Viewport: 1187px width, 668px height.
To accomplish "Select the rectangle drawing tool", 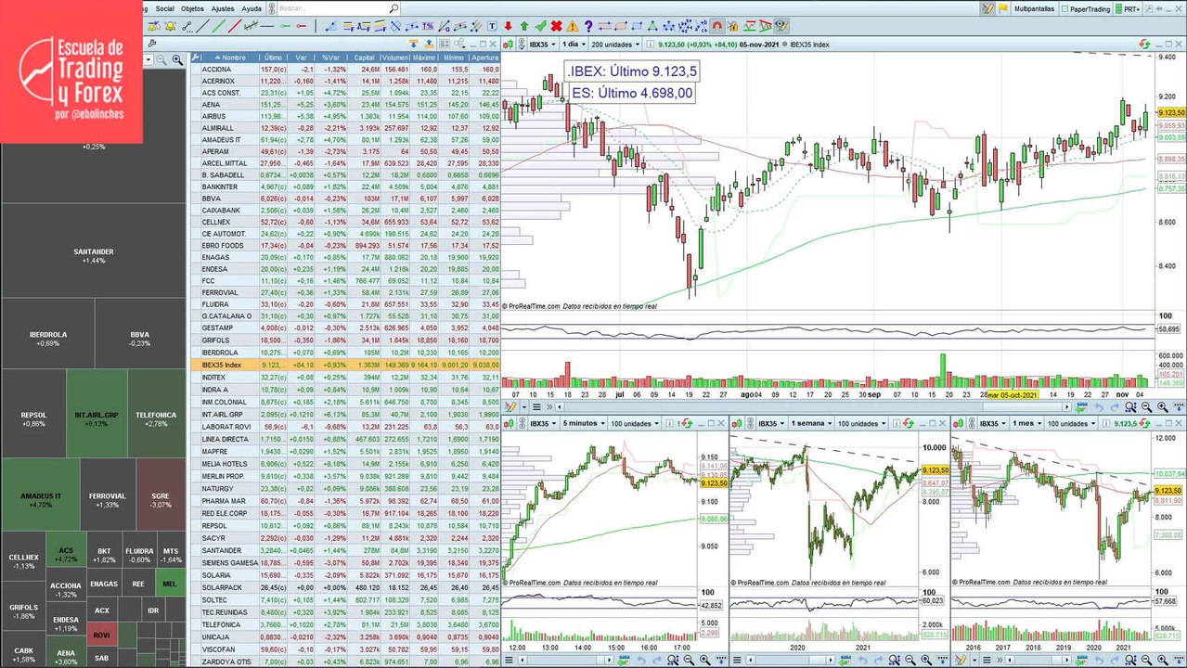I will point(637,27).
